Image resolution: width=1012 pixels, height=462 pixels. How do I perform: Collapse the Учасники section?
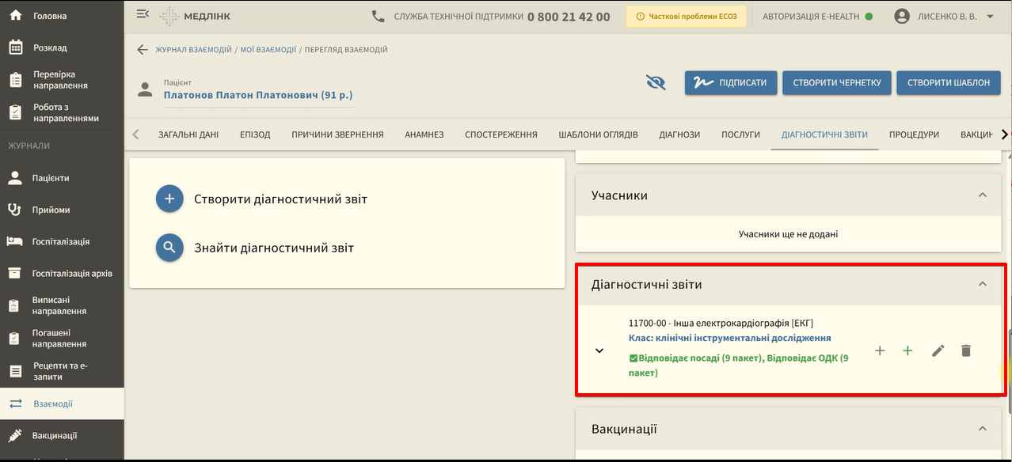coord(983,195)
